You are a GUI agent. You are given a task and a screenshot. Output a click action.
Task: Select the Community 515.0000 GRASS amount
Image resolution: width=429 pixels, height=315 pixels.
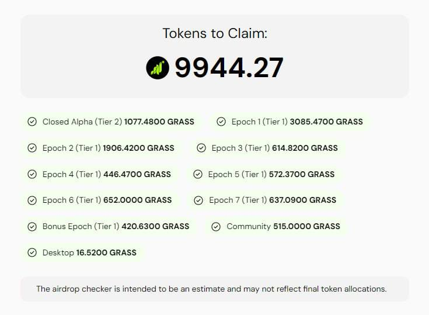point(306,227)
